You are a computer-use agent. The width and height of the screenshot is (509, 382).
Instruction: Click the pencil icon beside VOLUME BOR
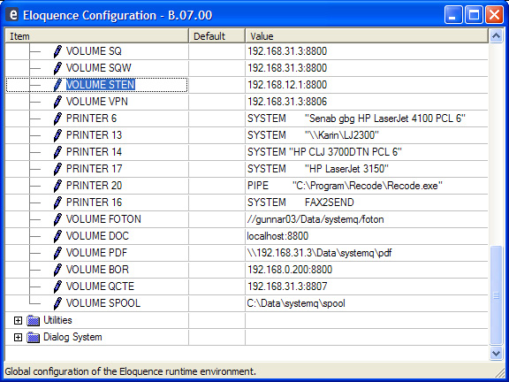click(57, 270)
